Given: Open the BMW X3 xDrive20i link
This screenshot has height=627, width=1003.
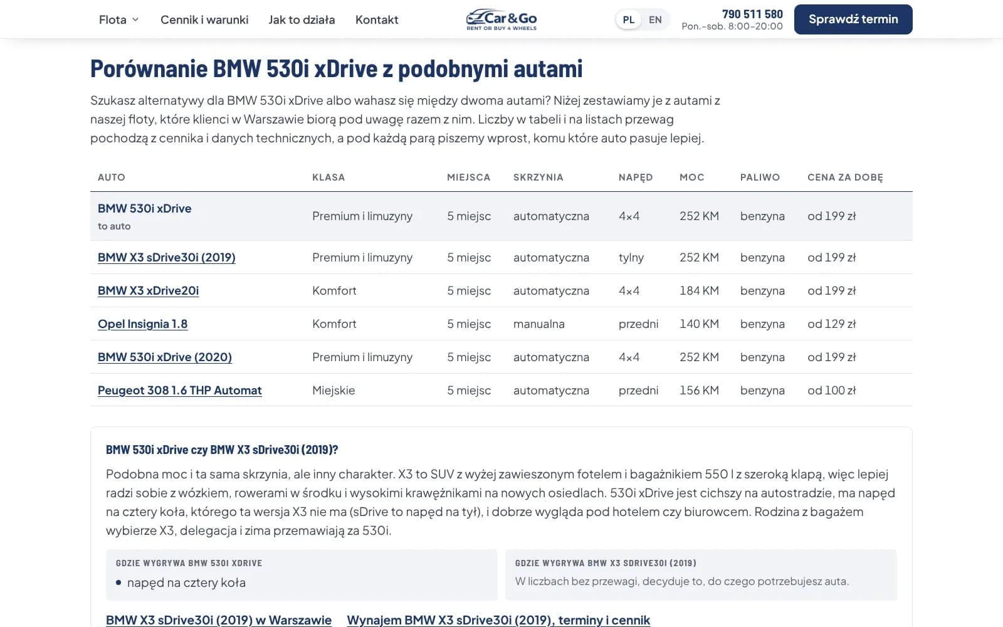Looking at the screenshot, I should click(148, 290).
